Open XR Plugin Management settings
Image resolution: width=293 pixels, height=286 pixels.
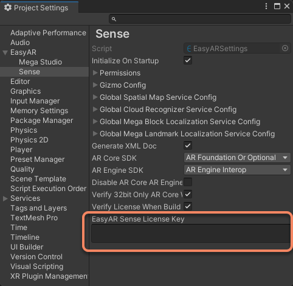pos(49,276)
